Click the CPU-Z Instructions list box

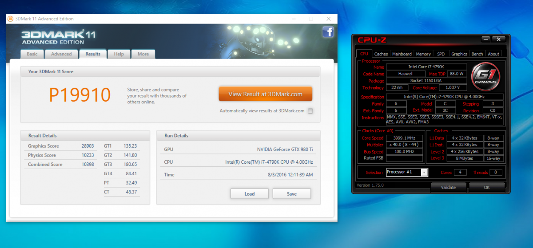pos(445,120)
